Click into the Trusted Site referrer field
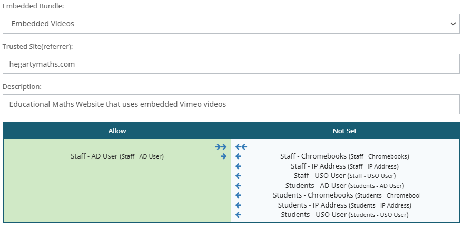The height and width of the screenshot is (227, 463). coord(231,64)
